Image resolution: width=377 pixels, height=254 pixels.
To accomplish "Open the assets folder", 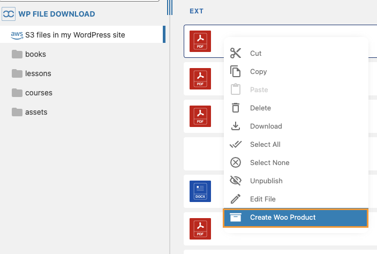I will (36, 112).
